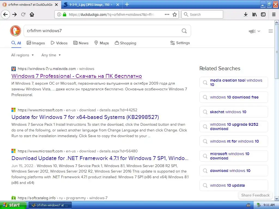Click the green padlock security icon
The width and height of the screenshot is (279, 209).
(65, 14)
